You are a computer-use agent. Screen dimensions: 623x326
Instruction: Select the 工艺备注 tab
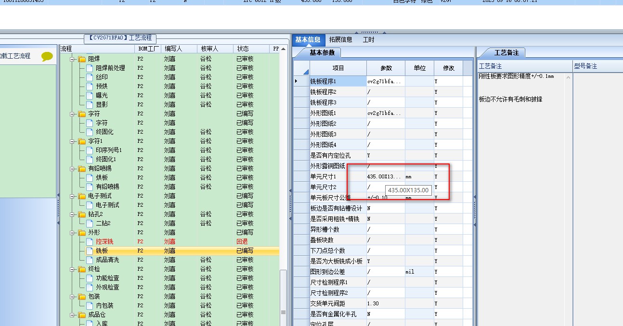[x=507, y=53]
